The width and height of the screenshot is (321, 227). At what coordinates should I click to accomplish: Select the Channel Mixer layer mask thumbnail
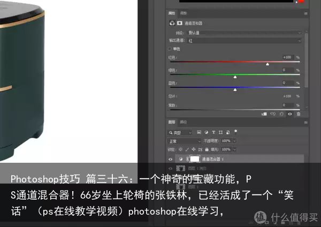click(195, 159)
